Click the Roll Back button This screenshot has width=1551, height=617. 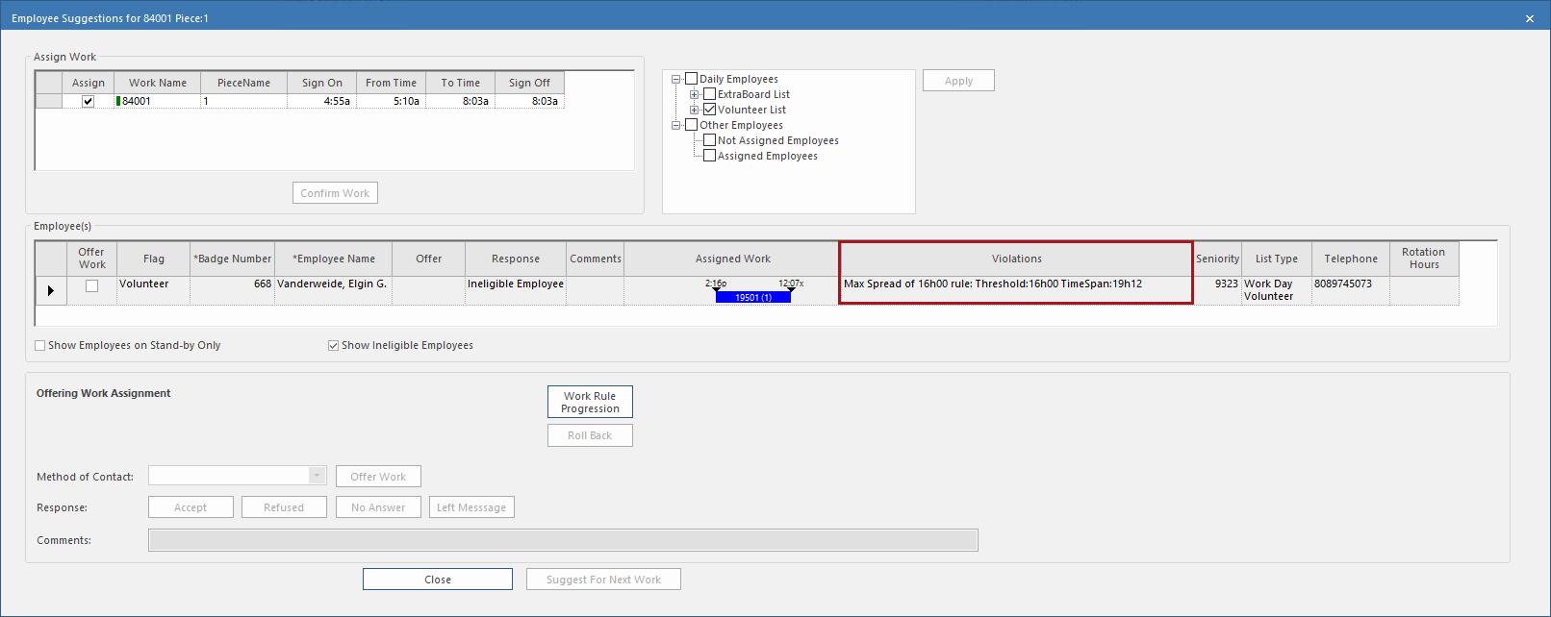[x=590, y=435]
